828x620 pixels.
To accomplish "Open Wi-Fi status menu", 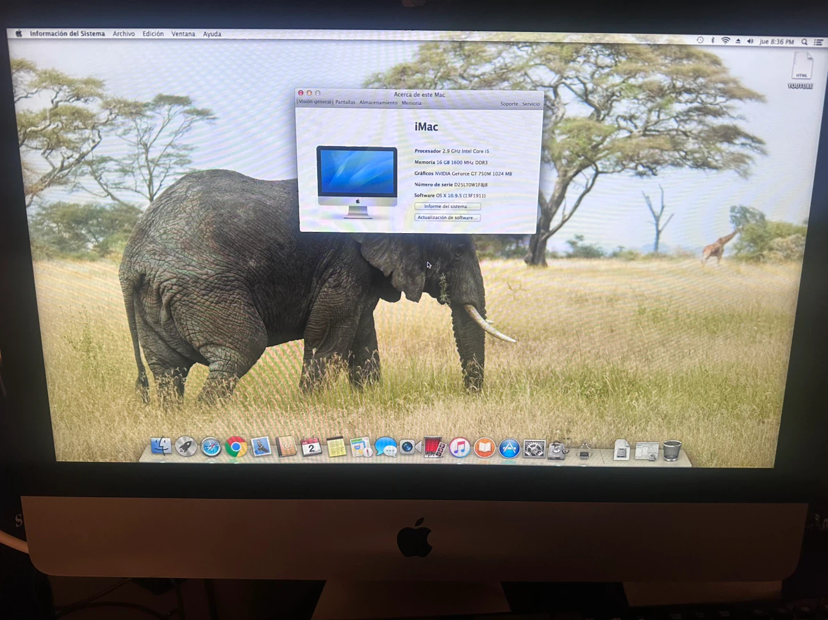I will tap(725, 40).
